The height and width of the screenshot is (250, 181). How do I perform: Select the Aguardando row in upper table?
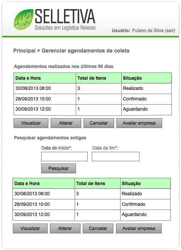tap(93, 110)
